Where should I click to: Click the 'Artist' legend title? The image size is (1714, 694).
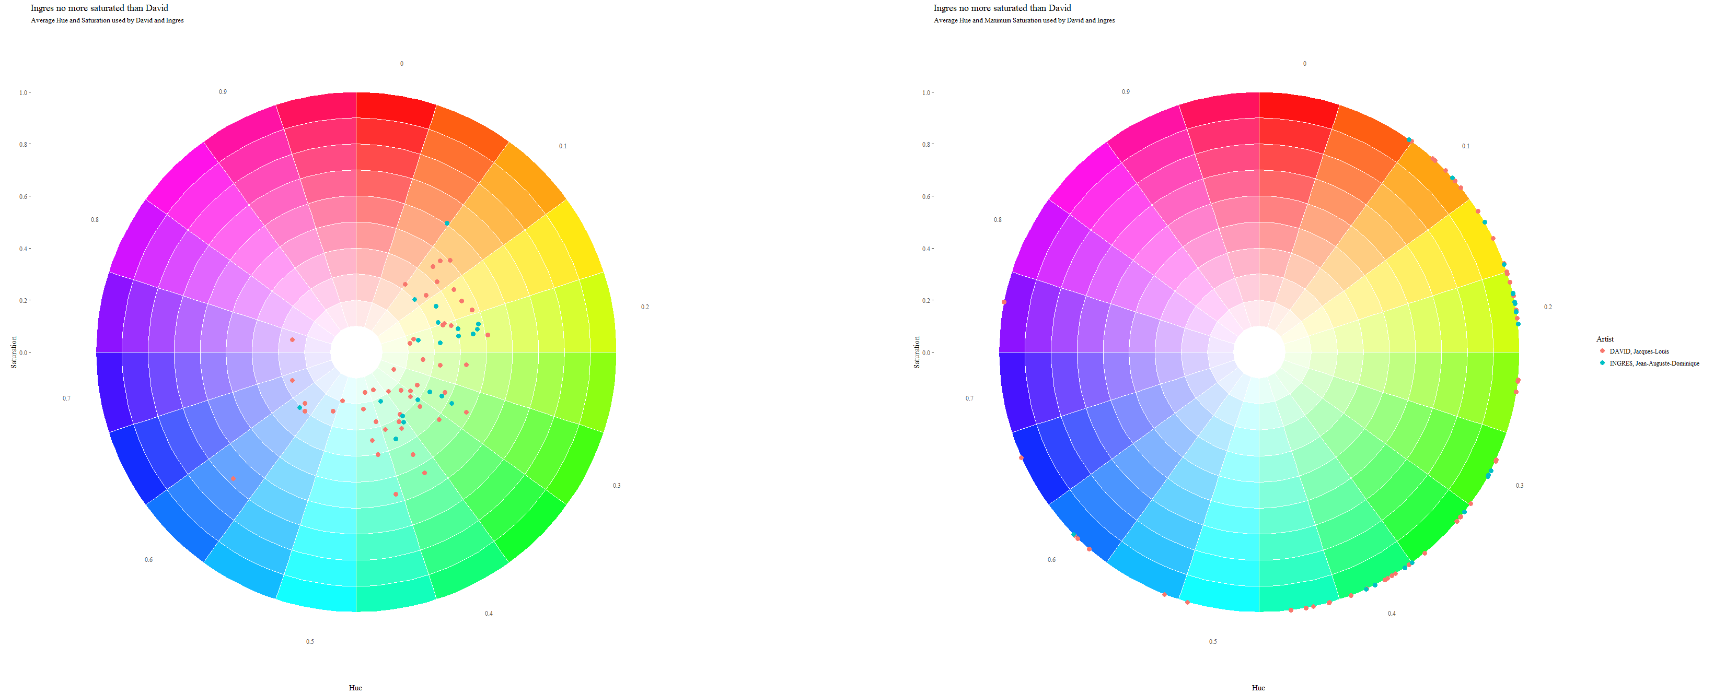point(1604,339)
